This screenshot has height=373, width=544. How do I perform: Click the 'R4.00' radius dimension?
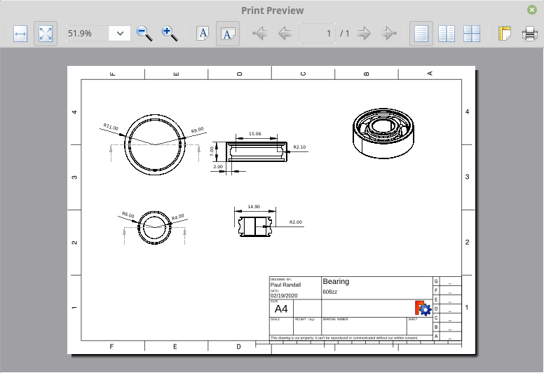point(178,217)
